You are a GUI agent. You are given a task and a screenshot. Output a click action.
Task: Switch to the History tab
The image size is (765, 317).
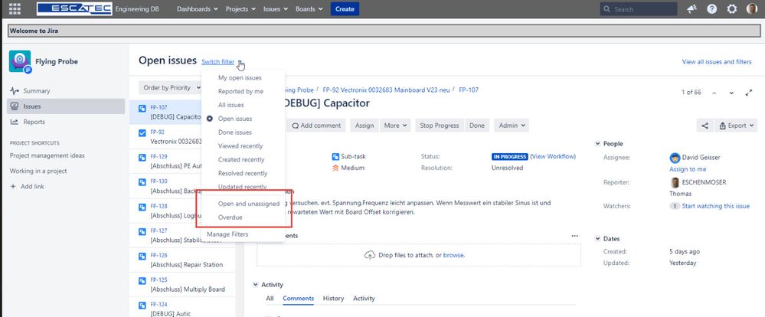[x=333, y=299]
